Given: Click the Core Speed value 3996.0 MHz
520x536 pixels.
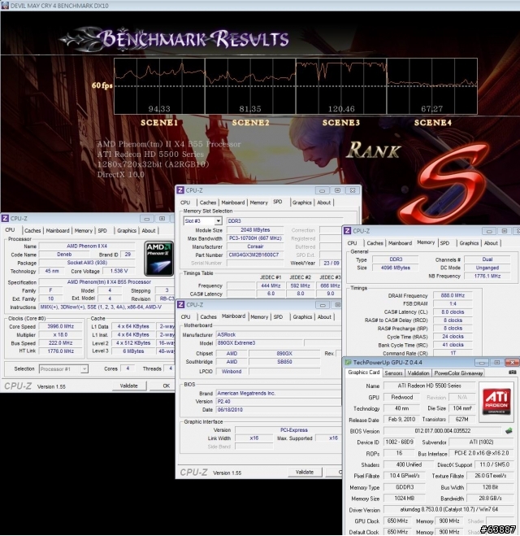Looking at the screenshot, I should (x=60, y=326).
